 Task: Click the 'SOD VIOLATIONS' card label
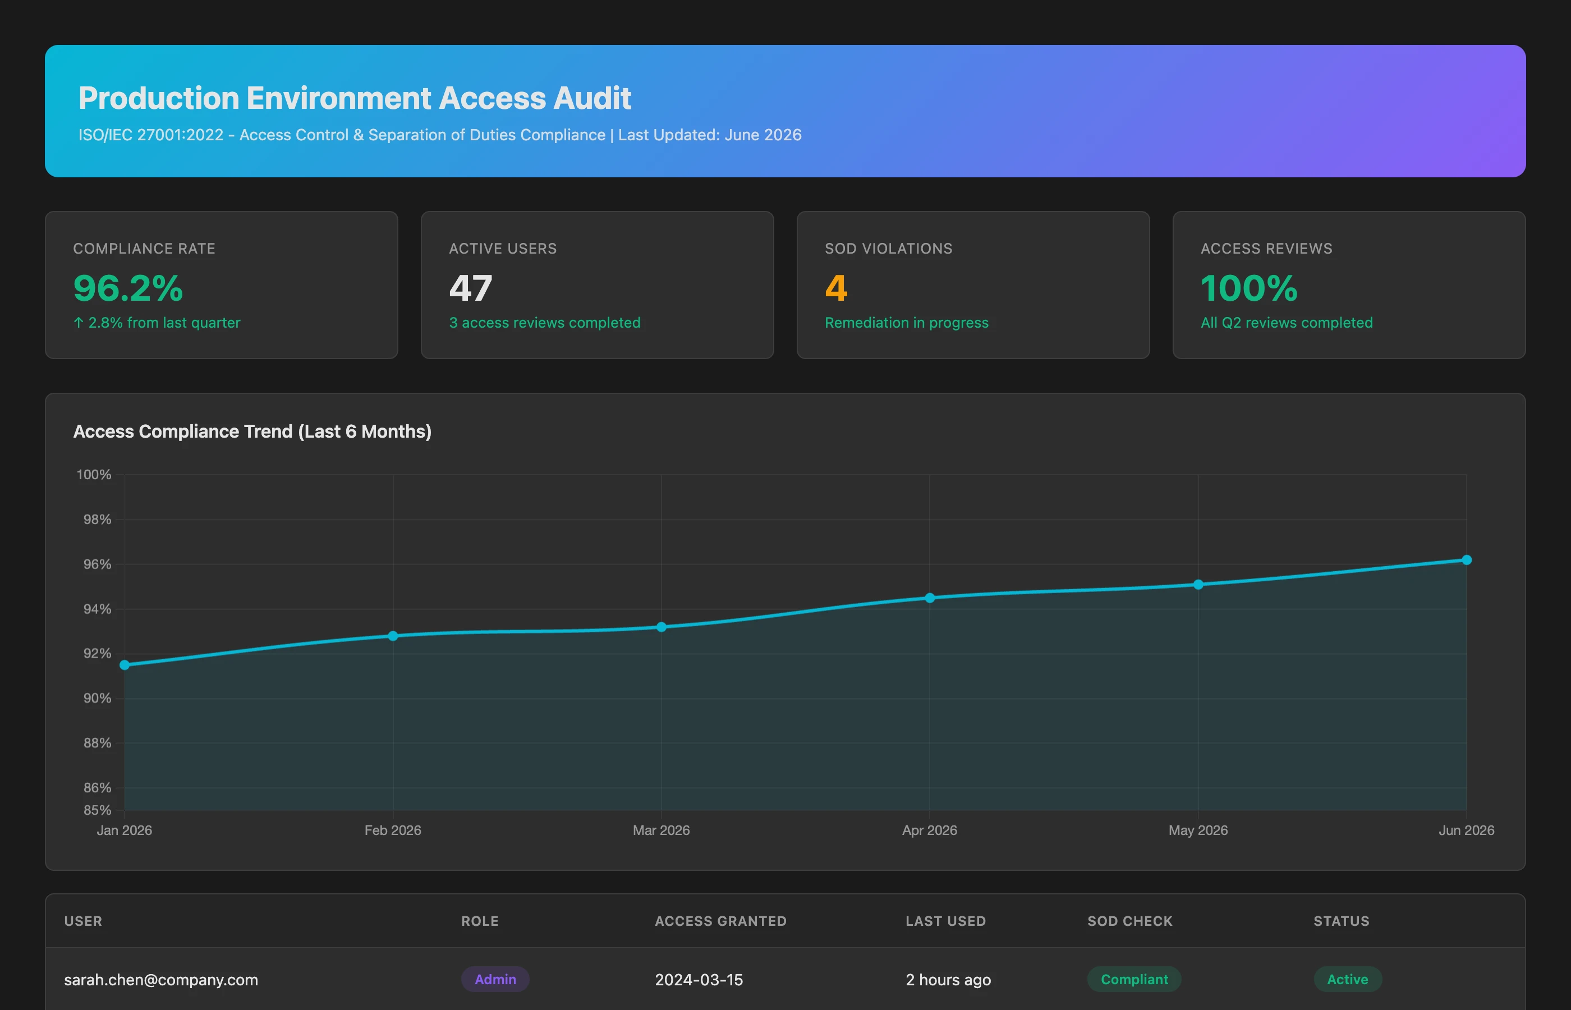888,249
